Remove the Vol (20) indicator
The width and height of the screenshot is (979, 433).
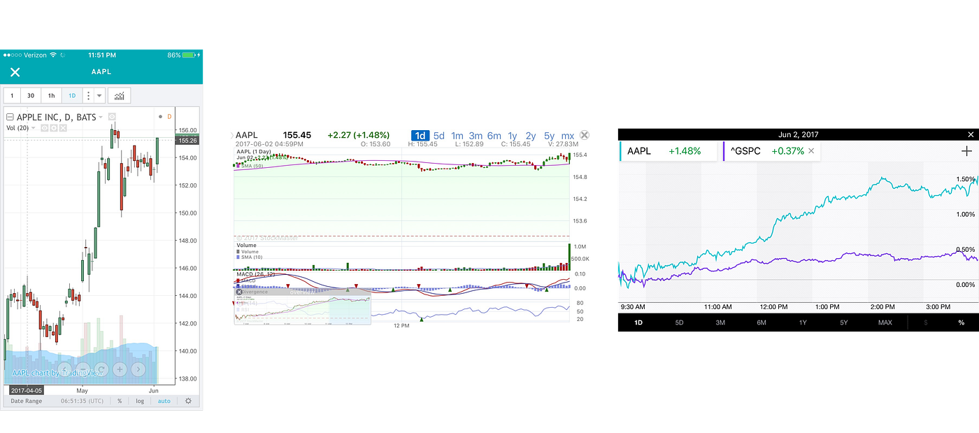click(62, 128)
